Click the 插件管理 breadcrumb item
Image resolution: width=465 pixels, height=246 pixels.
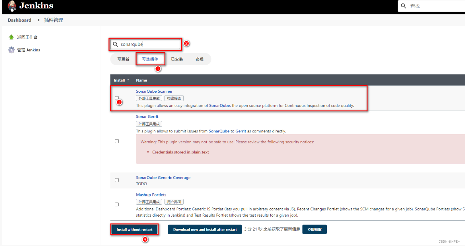pyautogui.click(x=53, y=20)
